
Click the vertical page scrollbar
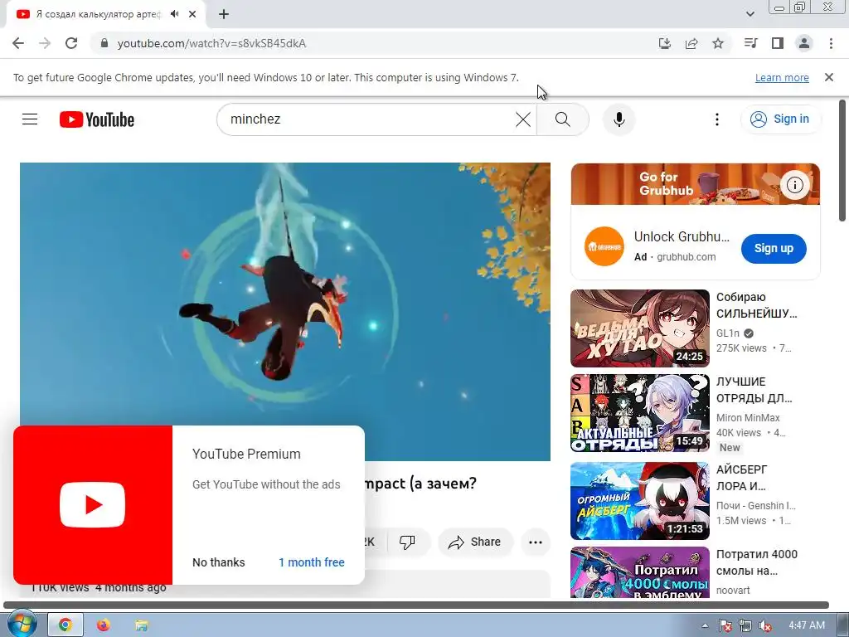point(842,160)
